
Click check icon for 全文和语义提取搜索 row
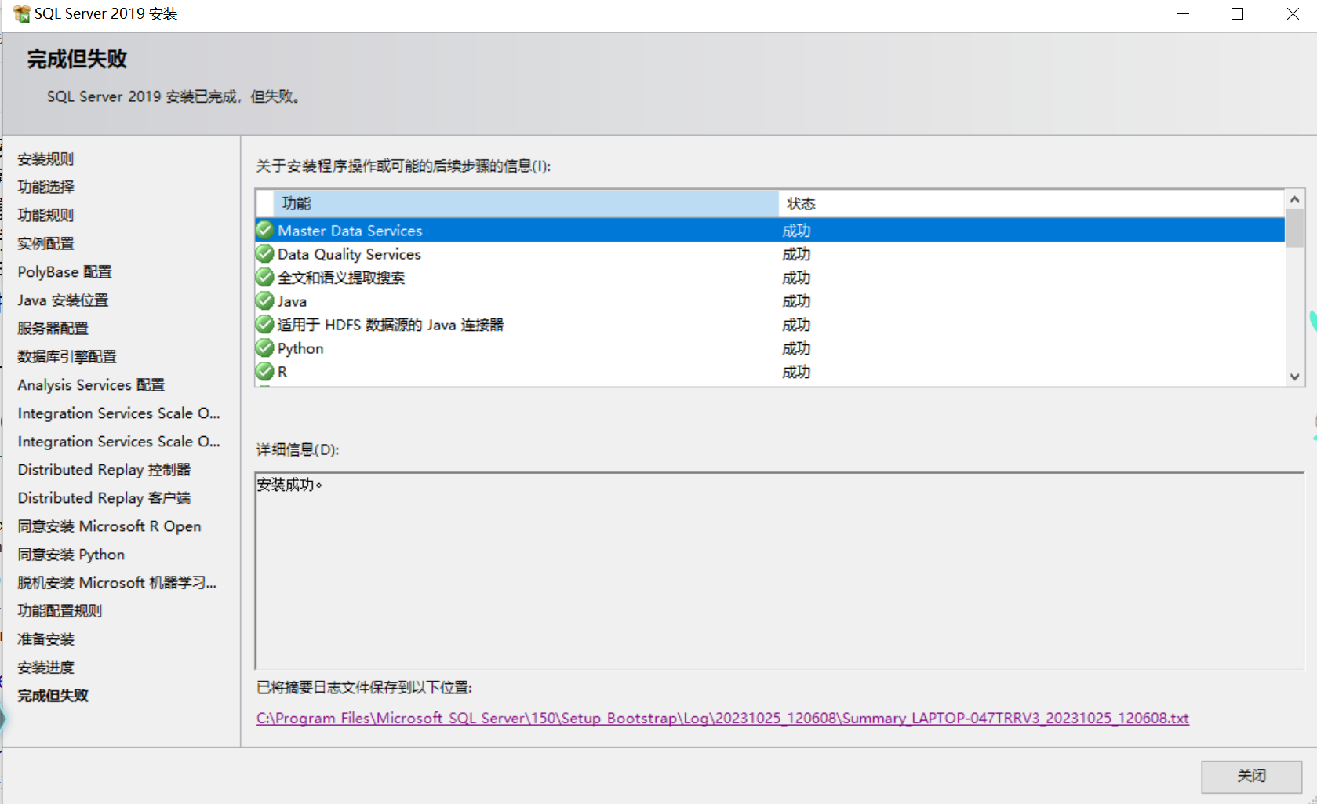click(x=265, y=278)
